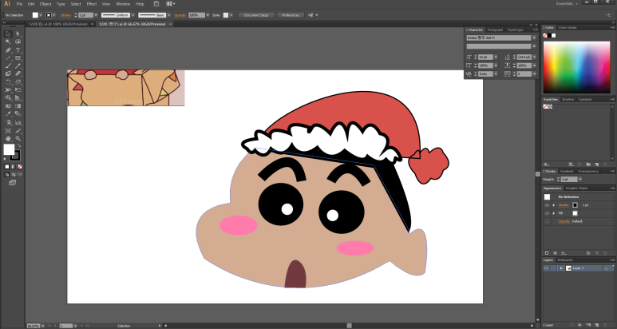Screen dimensions: 617x329
Task: Switch to the Brushes tab
Action: (x=568, y=100)
